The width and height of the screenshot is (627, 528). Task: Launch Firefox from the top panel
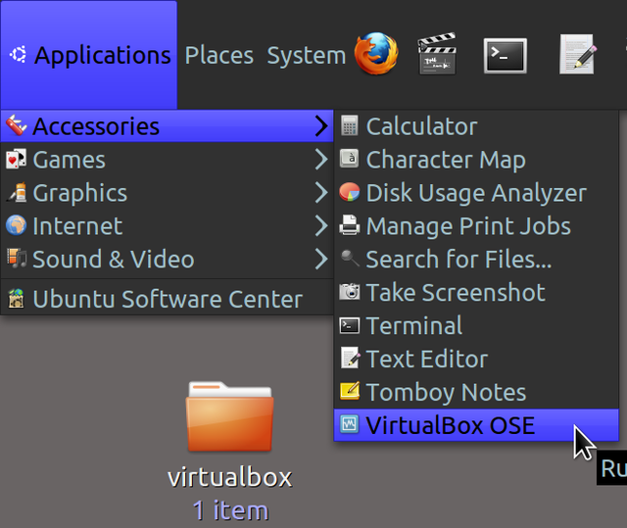[376, 54]
